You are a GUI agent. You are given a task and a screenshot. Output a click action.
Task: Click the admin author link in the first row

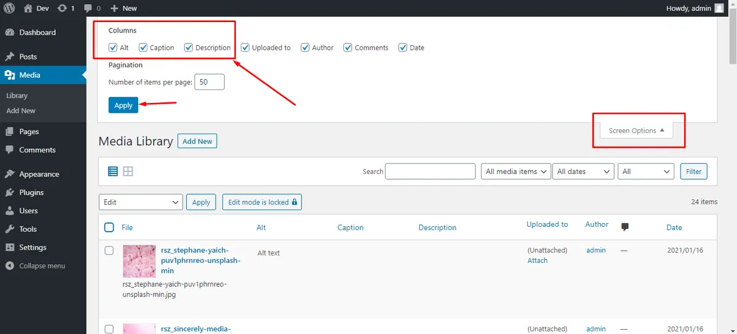pos(596,250)
